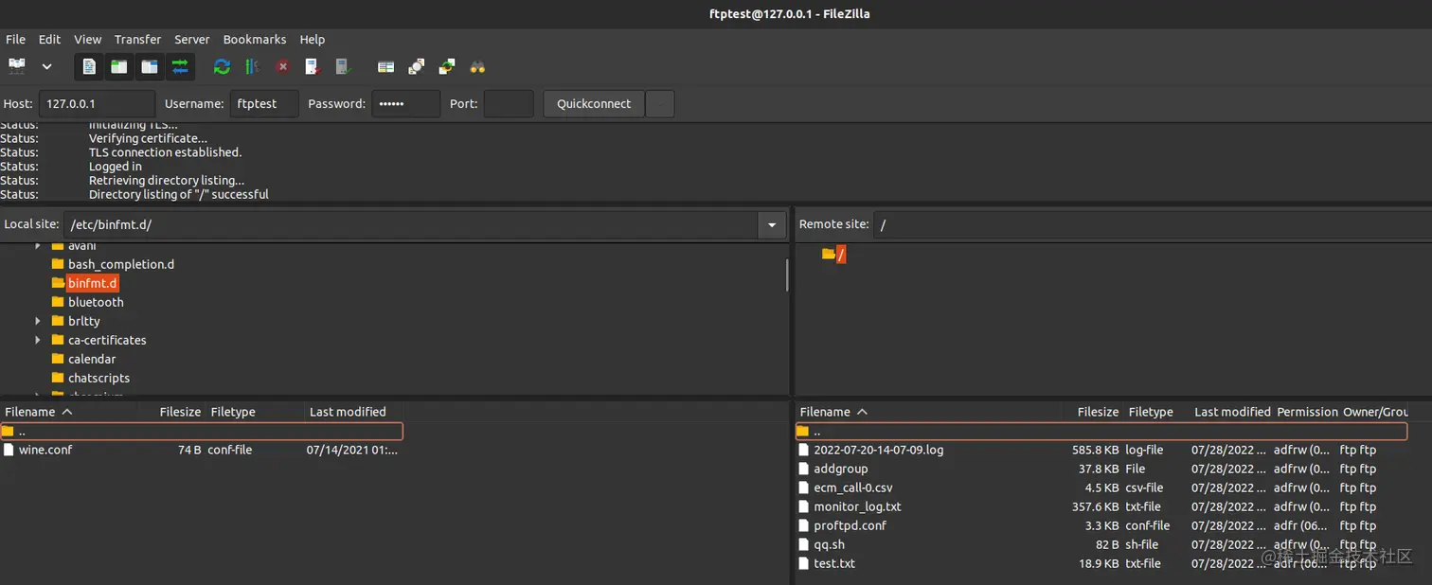This screenshot has height=585, width=1432.
Task: Select remote file test.txt
Action: pyautogui.click(x=1101, y=563)
